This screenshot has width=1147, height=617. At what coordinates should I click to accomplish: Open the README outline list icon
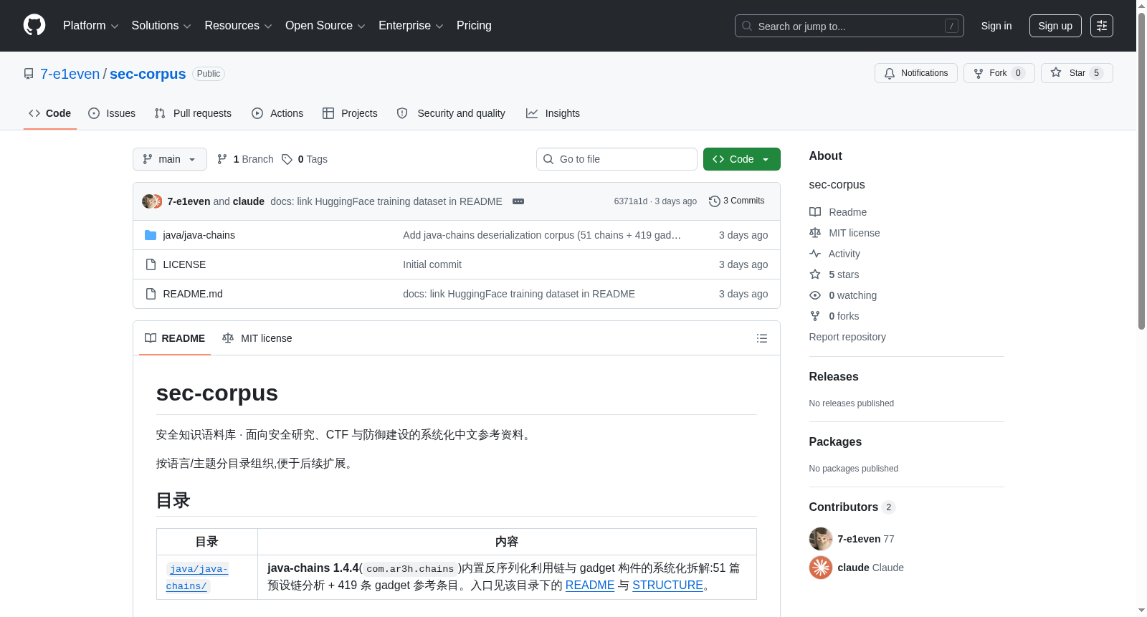point(762,338)
